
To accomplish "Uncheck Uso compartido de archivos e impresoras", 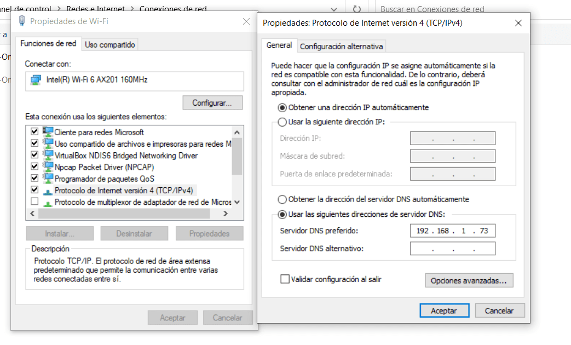I will tap(34, 143).
